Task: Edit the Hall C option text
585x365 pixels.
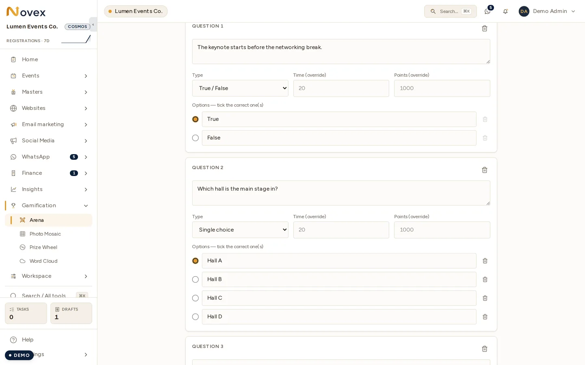Action: coord(339,298)
